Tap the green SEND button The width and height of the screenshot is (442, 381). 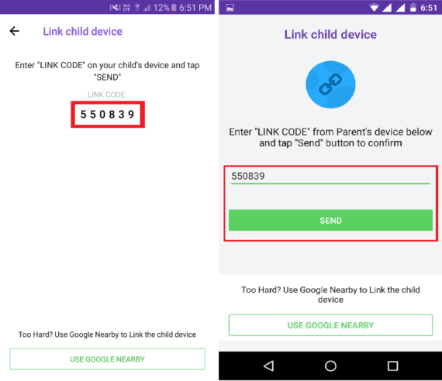pyautogui.click(x=330, y=220)
